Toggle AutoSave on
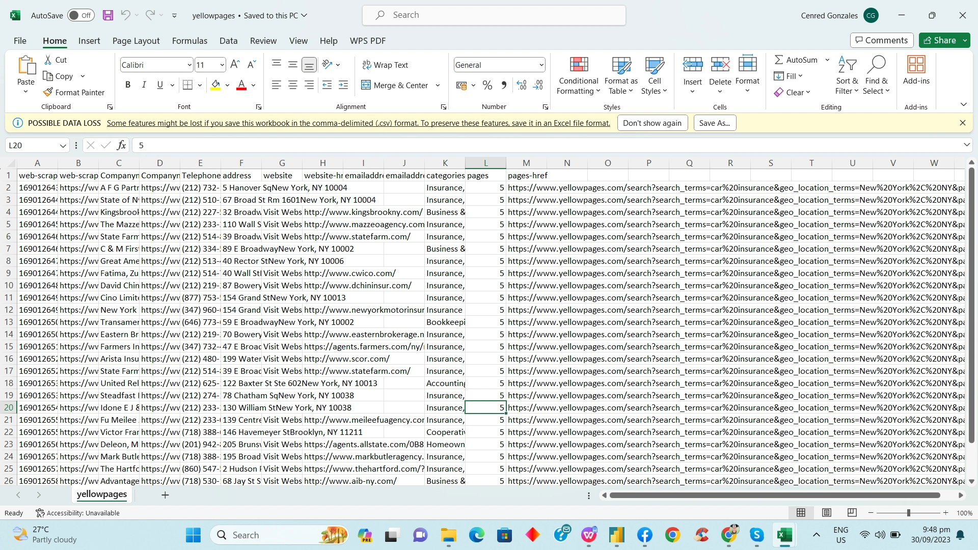The height and width of the screenshot is (550, 978). click(x=80, y=15)
